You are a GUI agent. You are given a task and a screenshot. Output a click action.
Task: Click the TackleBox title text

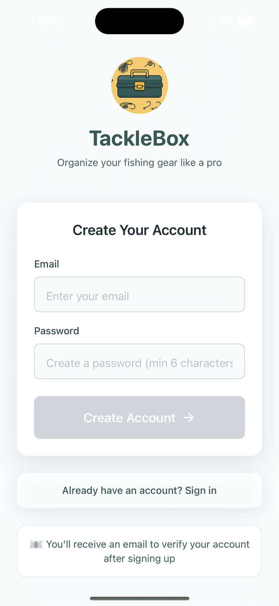coord(139,139)
